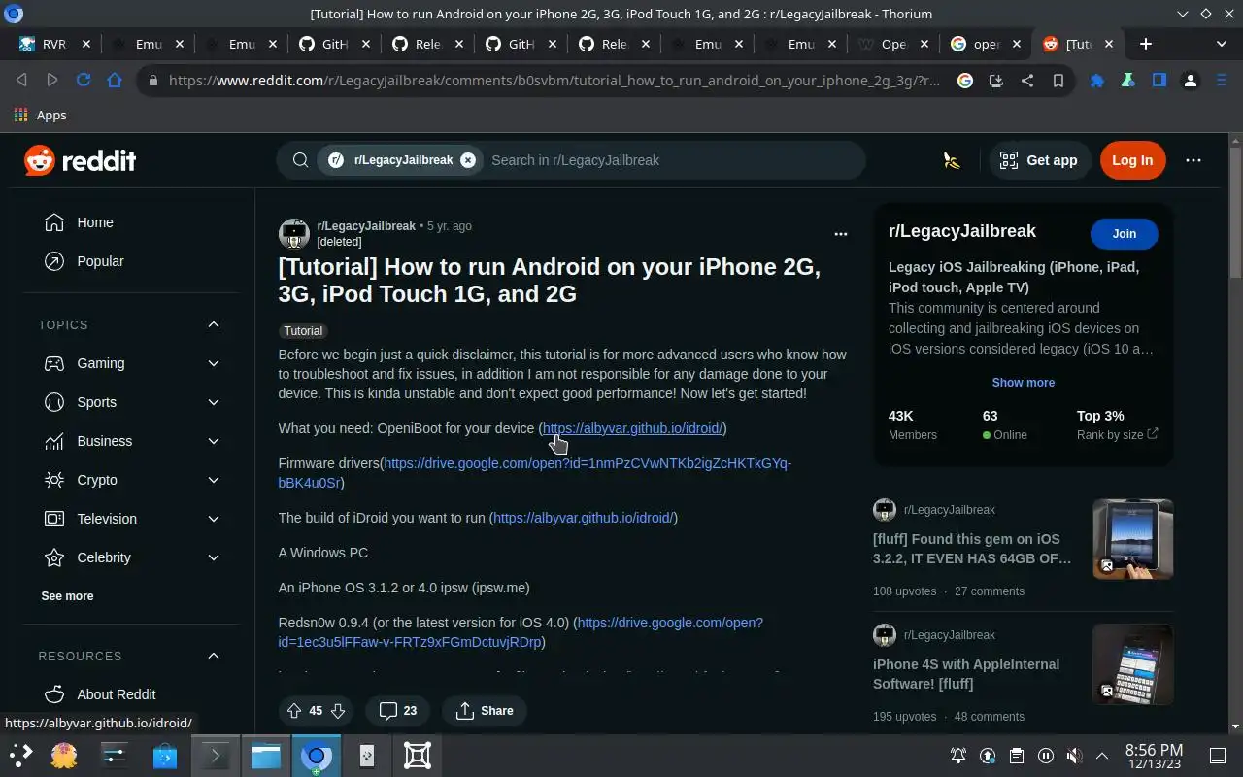Upvote the tutorial post
The height and width of the screenshot is (777, 1243).
[294, 711]
